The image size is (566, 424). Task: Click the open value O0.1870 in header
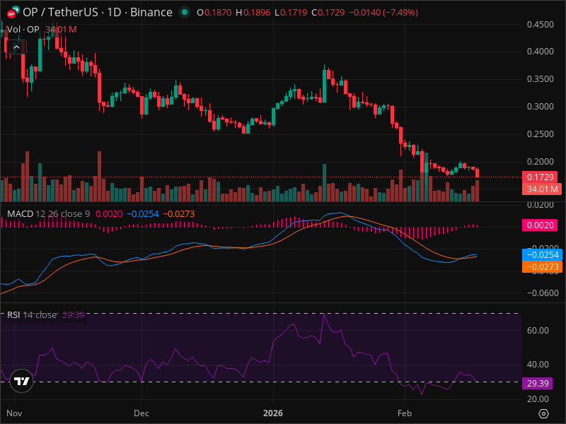[214, 12]
